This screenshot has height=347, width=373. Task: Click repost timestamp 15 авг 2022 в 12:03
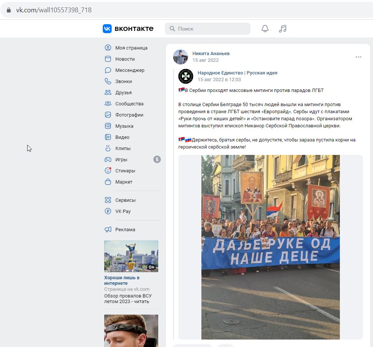[x=219, y=80]
